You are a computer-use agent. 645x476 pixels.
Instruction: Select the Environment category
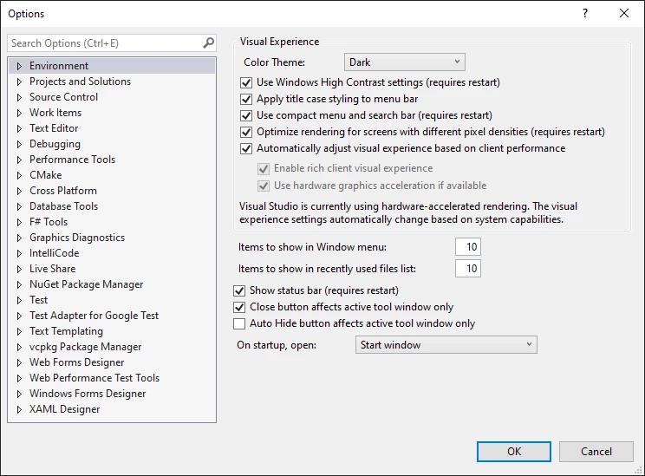pos(59,66)
